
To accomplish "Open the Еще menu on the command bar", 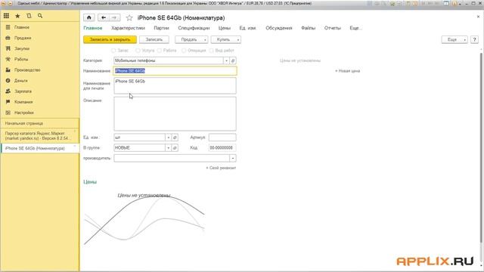I will (x=455, y=40).
